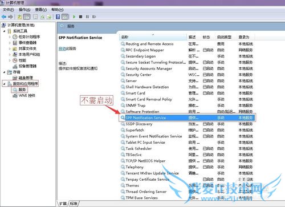Collapse the 系统工具 tree node
This screenshot has height=207, width=285.
(x=4, y=31)
